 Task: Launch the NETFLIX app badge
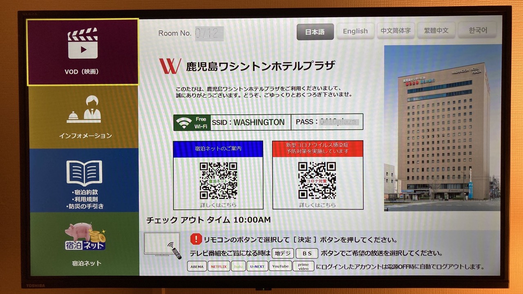[219, 266]
